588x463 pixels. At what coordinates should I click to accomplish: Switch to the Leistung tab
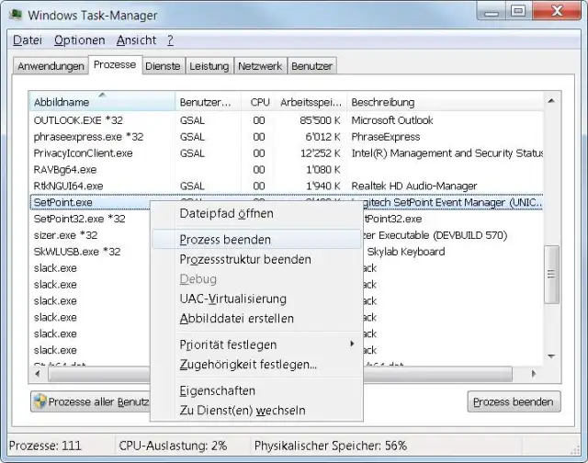pos(209,66)
